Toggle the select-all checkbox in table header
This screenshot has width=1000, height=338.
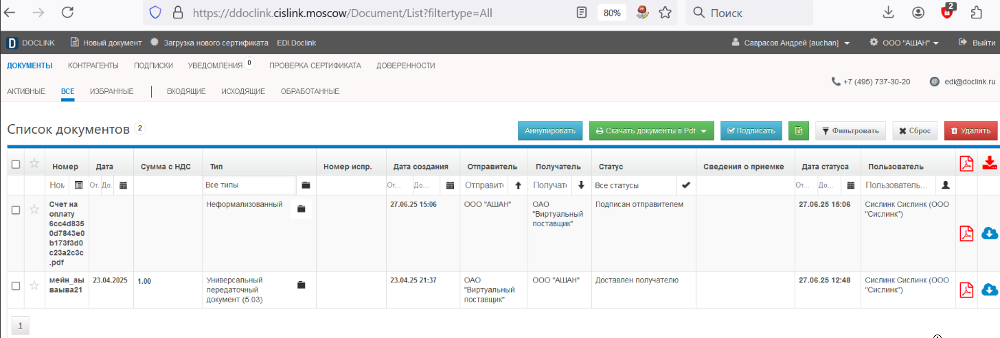[x=16, y=165]
